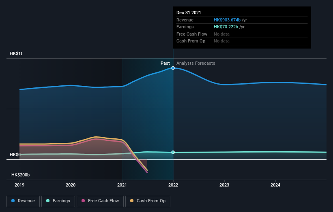Click the No data value beside Cash From Op
The width and height of the screenshot is (333, 212).
[221, 41]
